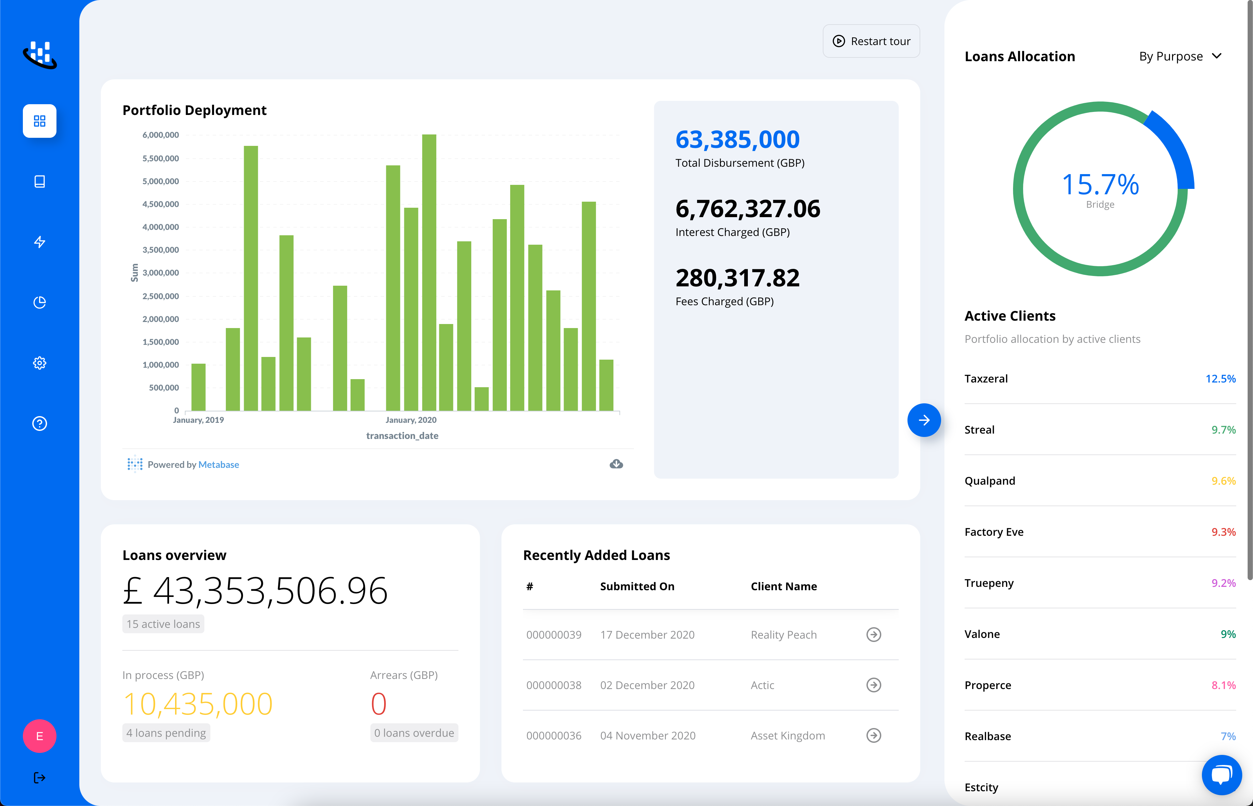Click the help question mark icon
Image resolution: width=1253 pixels, height=806 pixels.
(39, 424)
